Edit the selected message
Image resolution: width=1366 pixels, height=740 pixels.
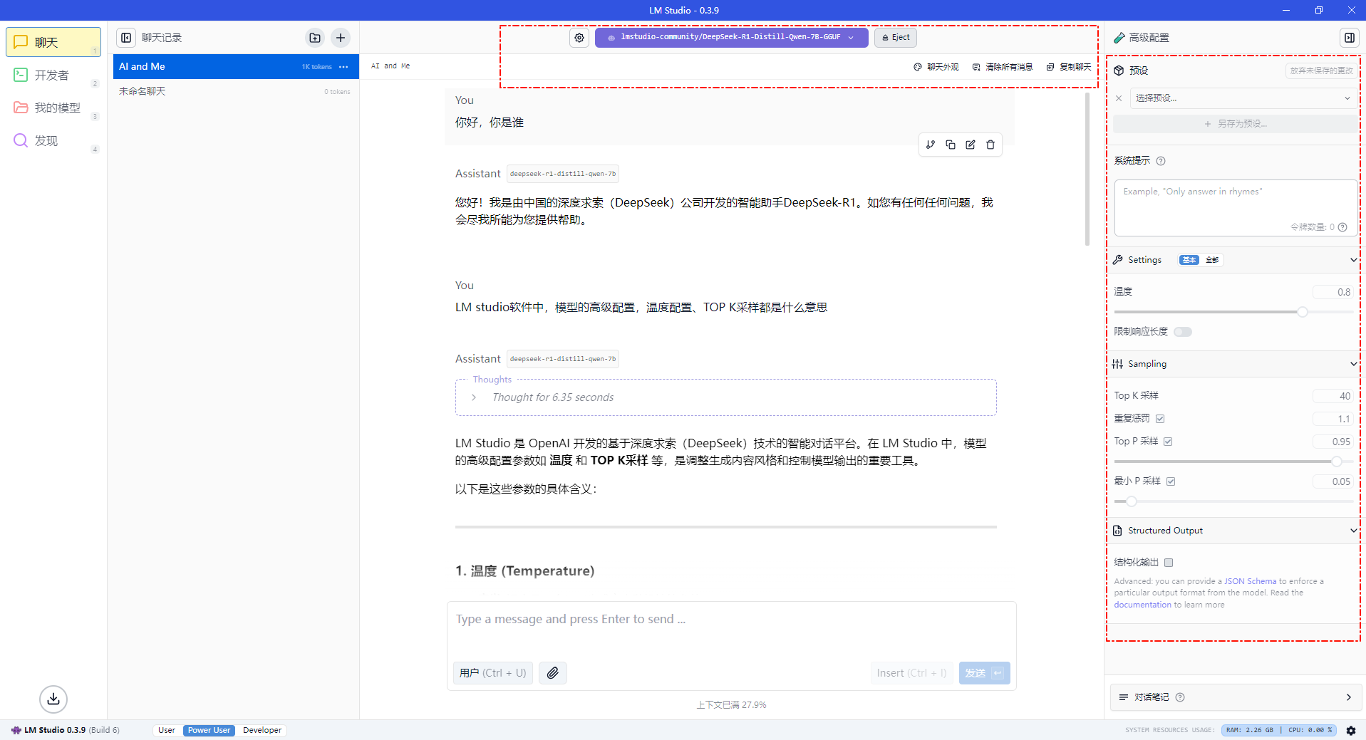971,145
